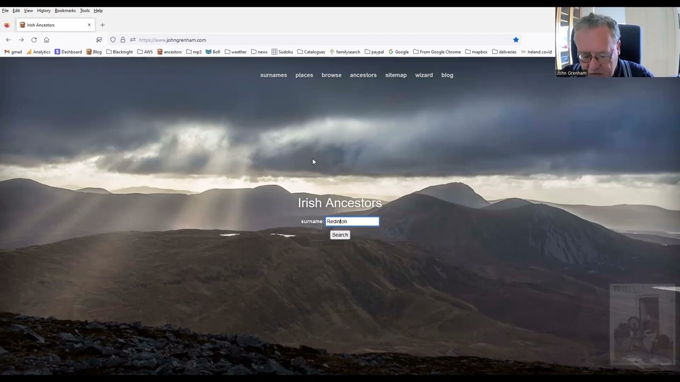Click the Search button under surname

point(340,235)
